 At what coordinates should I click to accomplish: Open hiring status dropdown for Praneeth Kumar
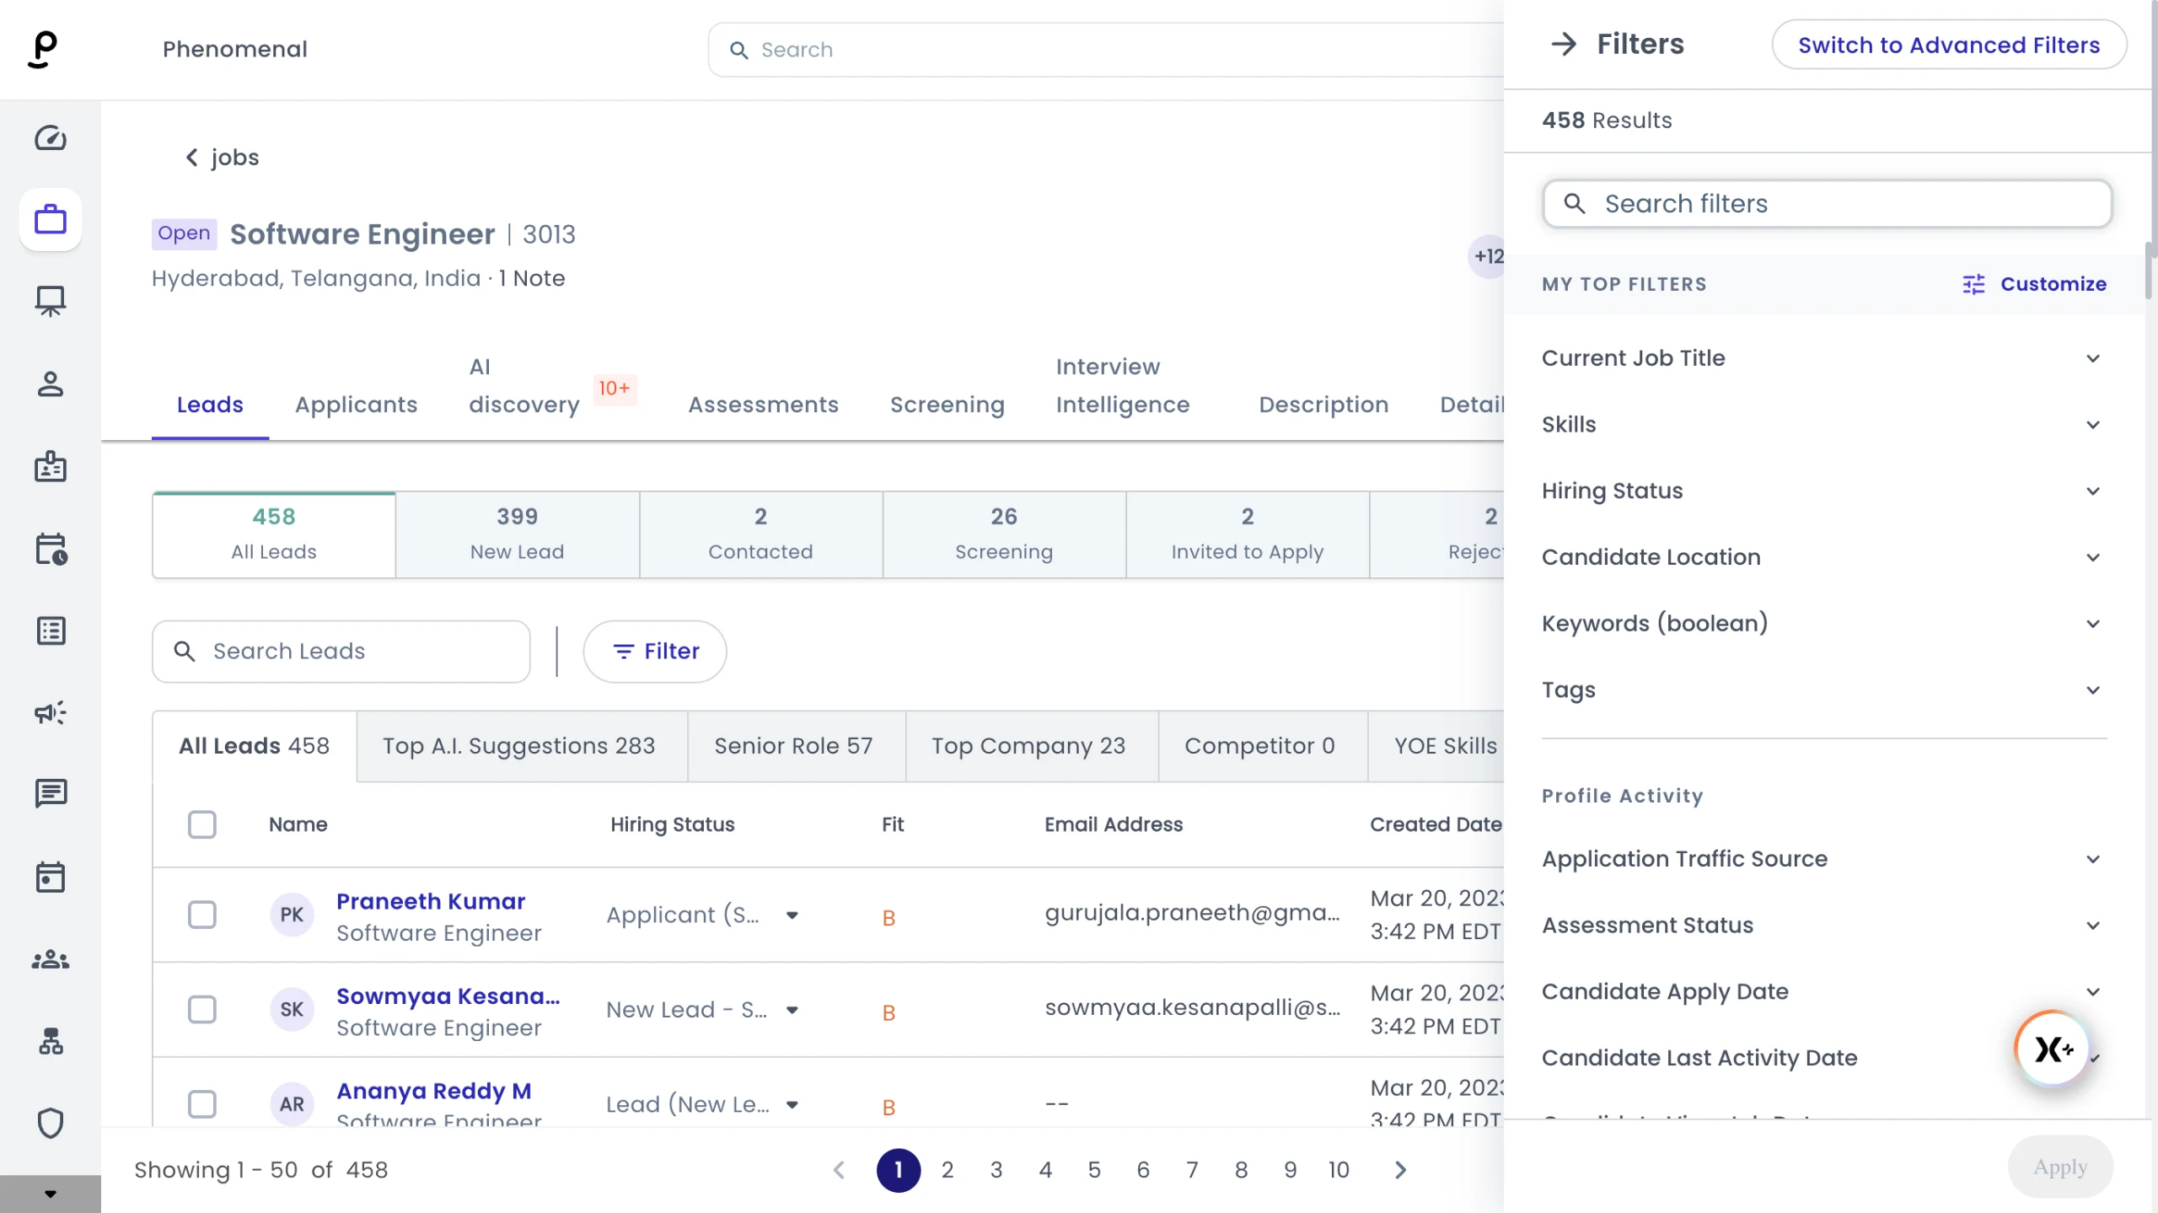coord(791,915)
